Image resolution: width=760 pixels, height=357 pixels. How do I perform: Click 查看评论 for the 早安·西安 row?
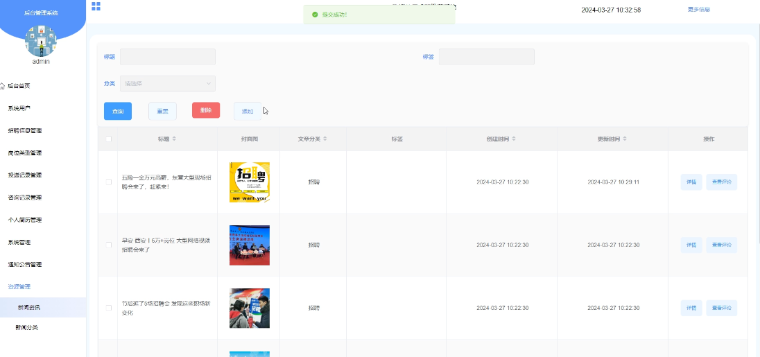click(721, 245)
